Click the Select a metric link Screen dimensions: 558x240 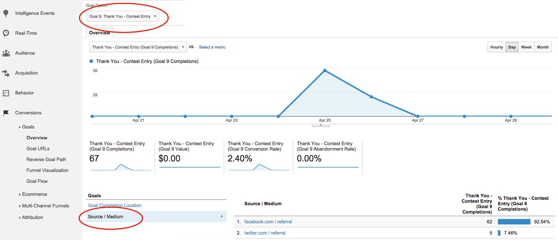(x=212, y=47)
